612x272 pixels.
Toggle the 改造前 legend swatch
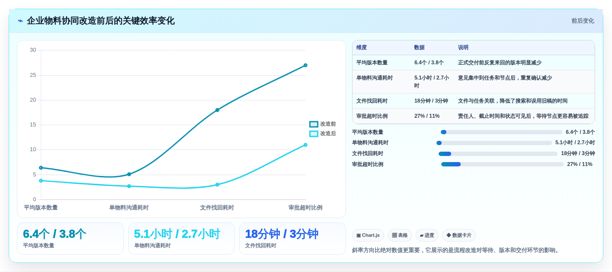click(314, 124)
